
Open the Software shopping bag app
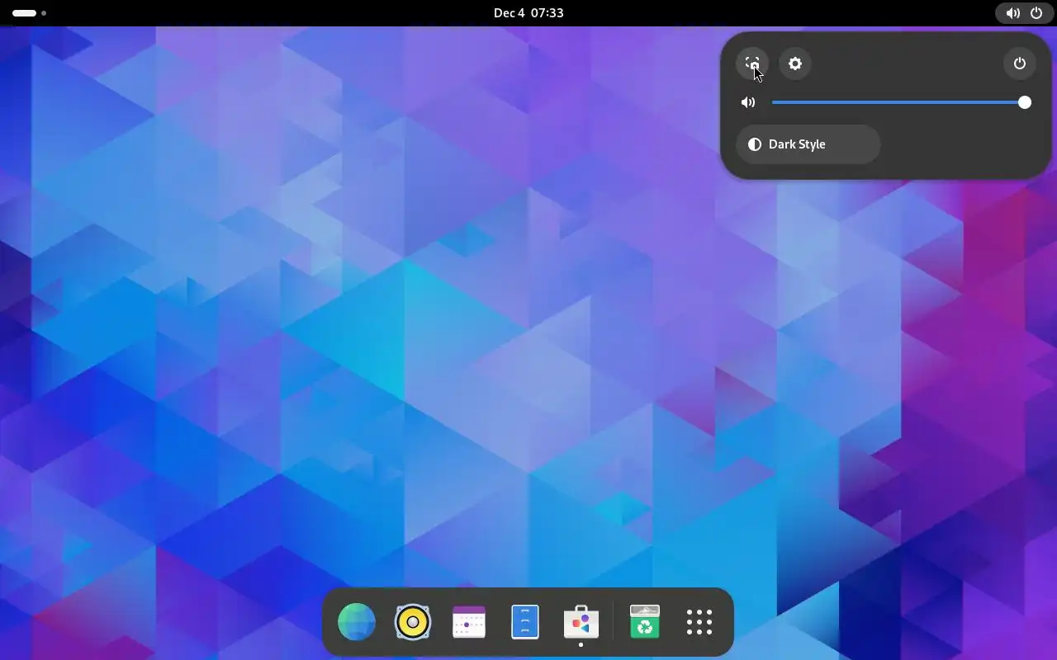tap(581, 622)
